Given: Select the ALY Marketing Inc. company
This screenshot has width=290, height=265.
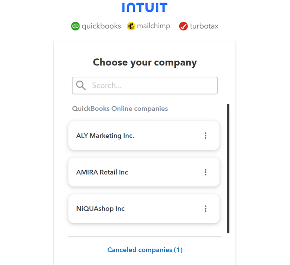Looking at the screenshot, I should click(105, 136).
